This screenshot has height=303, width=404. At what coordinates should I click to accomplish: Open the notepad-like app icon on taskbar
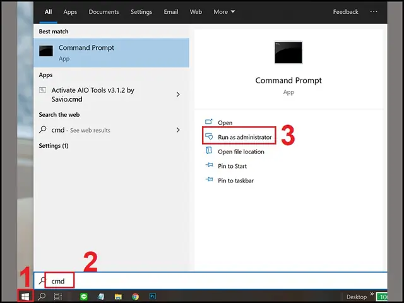[101, 297]
